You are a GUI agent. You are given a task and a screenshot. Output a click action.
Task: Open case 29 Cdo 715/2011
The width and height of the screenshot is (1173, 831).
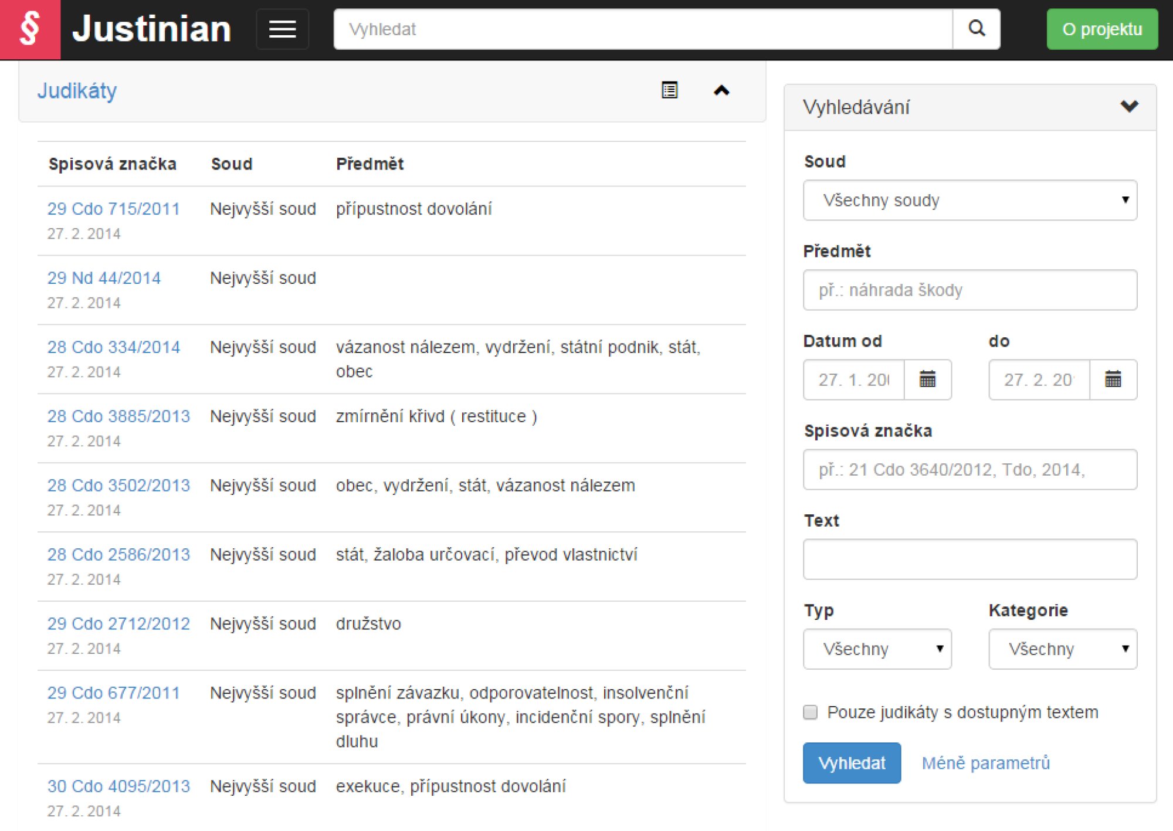[113, 209]
